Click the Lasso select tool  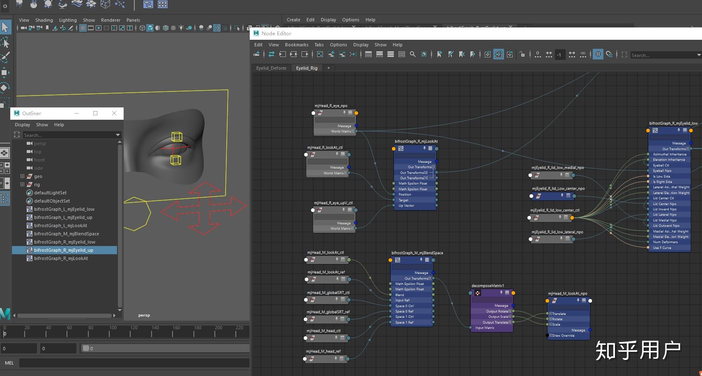pyautogui.click(x=5, y=42)
